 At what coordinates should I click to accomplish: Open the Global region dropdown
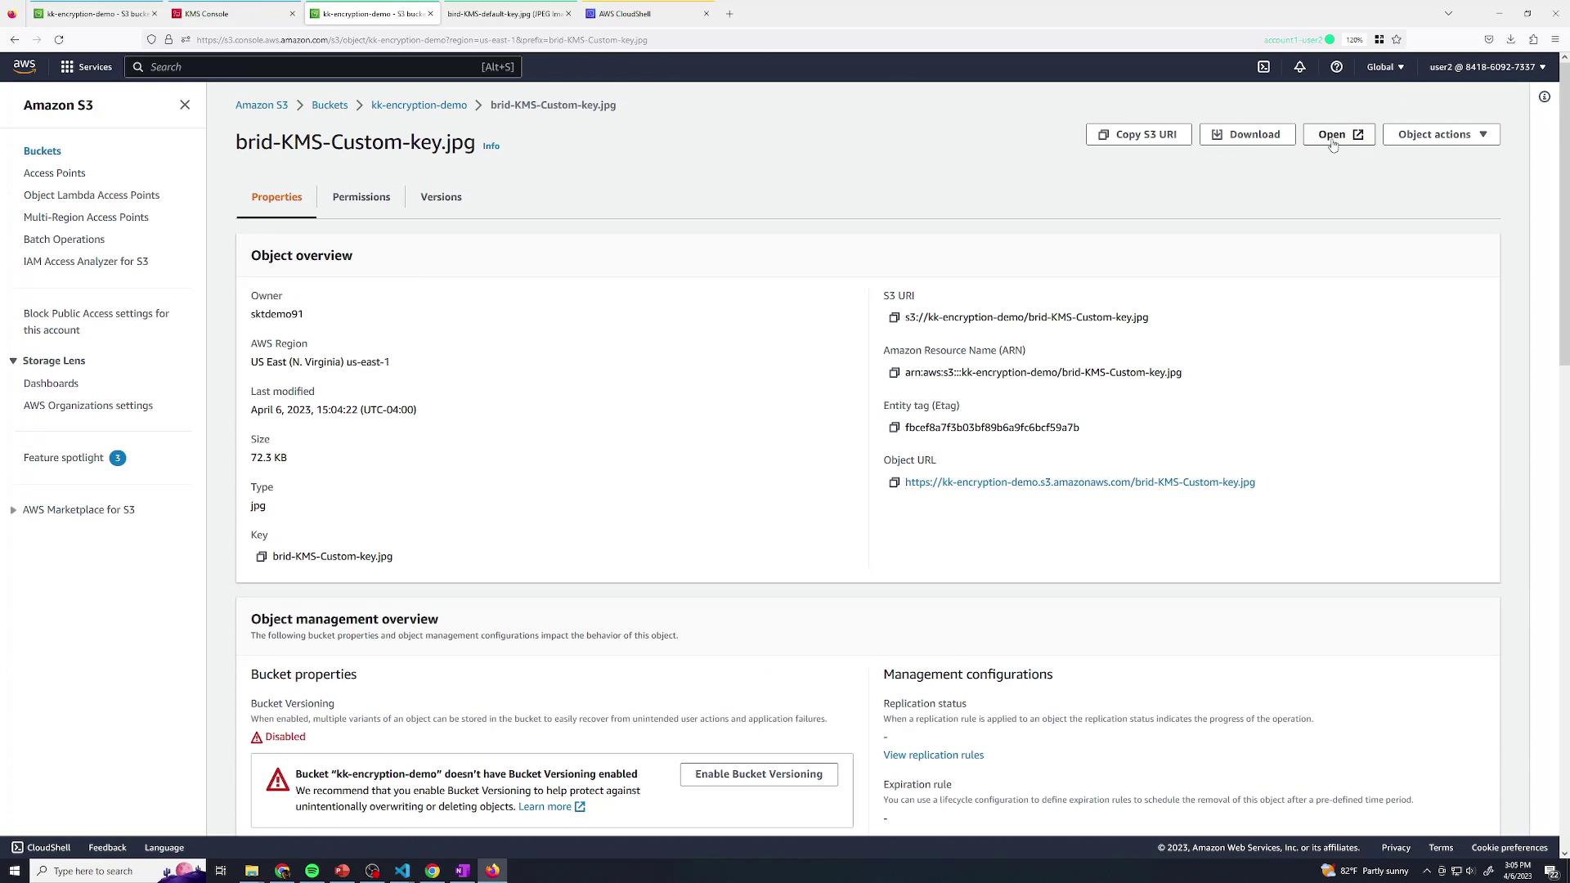pos(1384,67)
